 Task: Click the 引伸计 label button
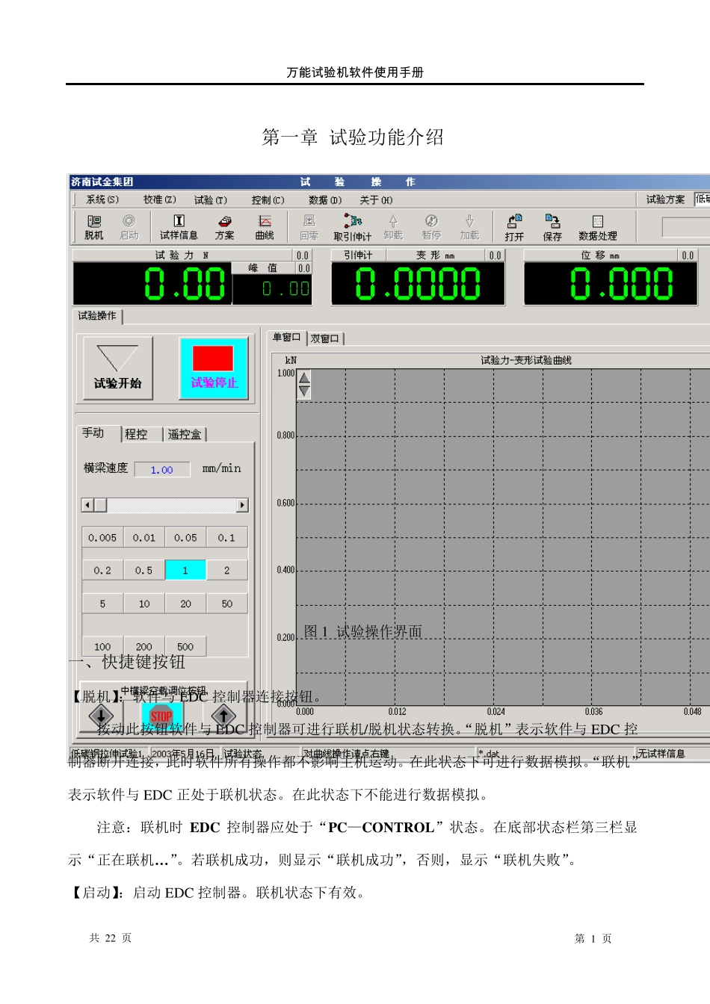click(x=358, y=255)
